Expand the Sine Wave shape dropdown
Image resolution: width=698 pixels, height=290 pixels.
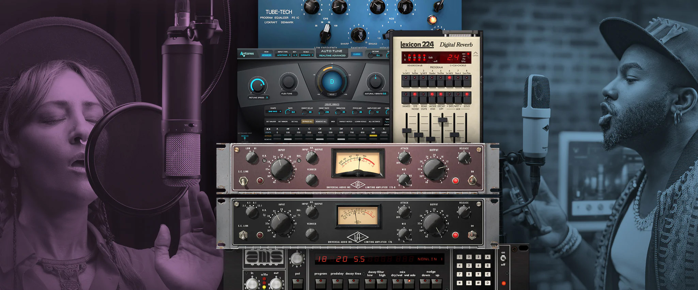click(x=274, y=112)
